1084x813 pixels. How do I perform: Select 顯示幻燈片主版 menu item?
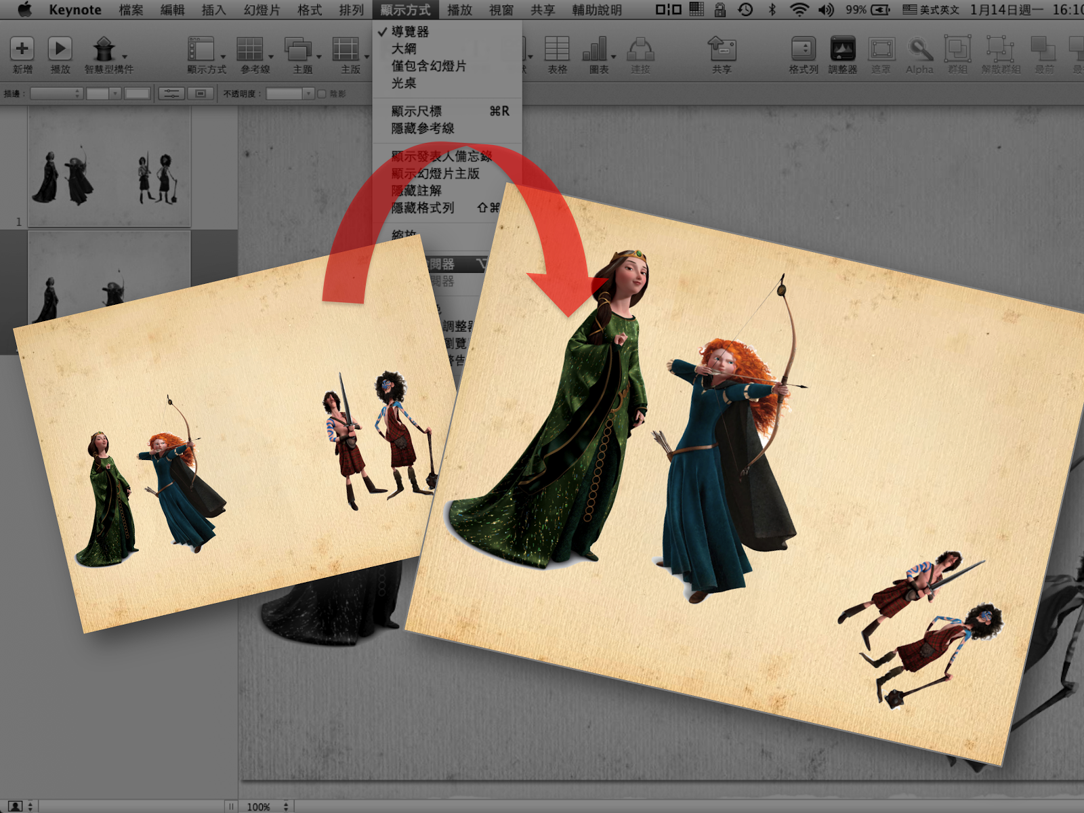tap(447, 173)
